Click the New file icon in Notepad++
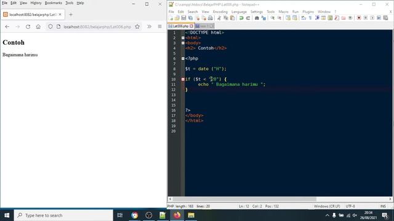Viewport: 394px width, 221px height. coord(171,18)
